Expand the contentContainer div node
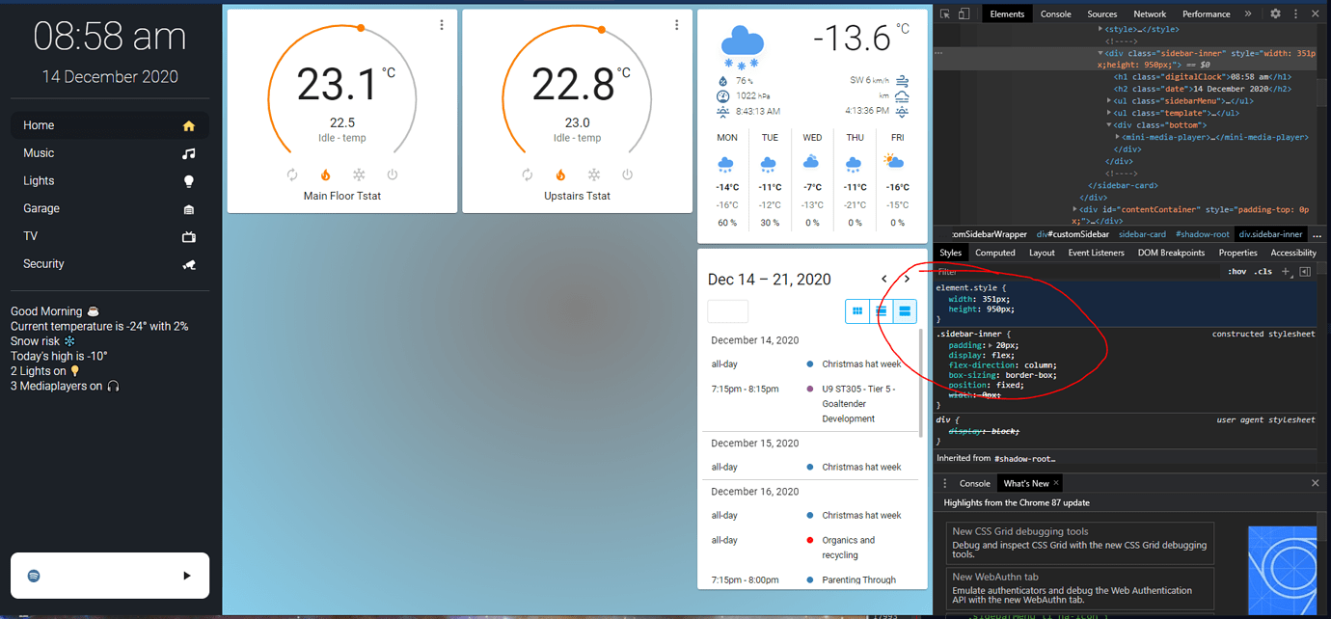 pos(1075,208)
